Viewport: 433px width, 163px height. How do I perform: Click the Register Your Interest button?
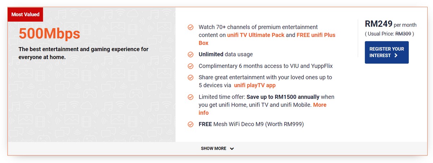[x=386, y=52]
